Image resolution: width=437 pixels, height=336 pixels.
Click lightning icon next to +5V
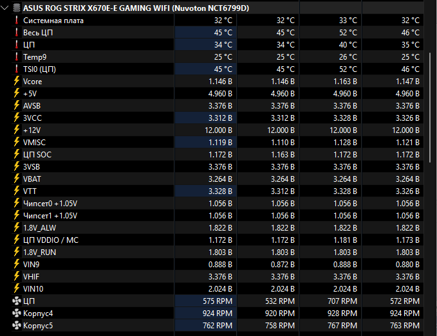(x=17, y=93)
